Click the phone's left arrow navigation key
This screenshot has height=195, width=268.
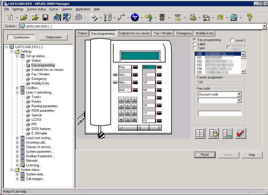pyautogui.click(x=143, y=128)
